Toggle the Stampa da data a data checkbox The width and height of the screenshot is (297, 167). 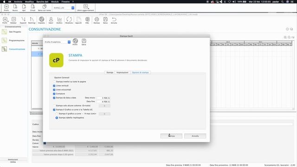click(54, 98)
